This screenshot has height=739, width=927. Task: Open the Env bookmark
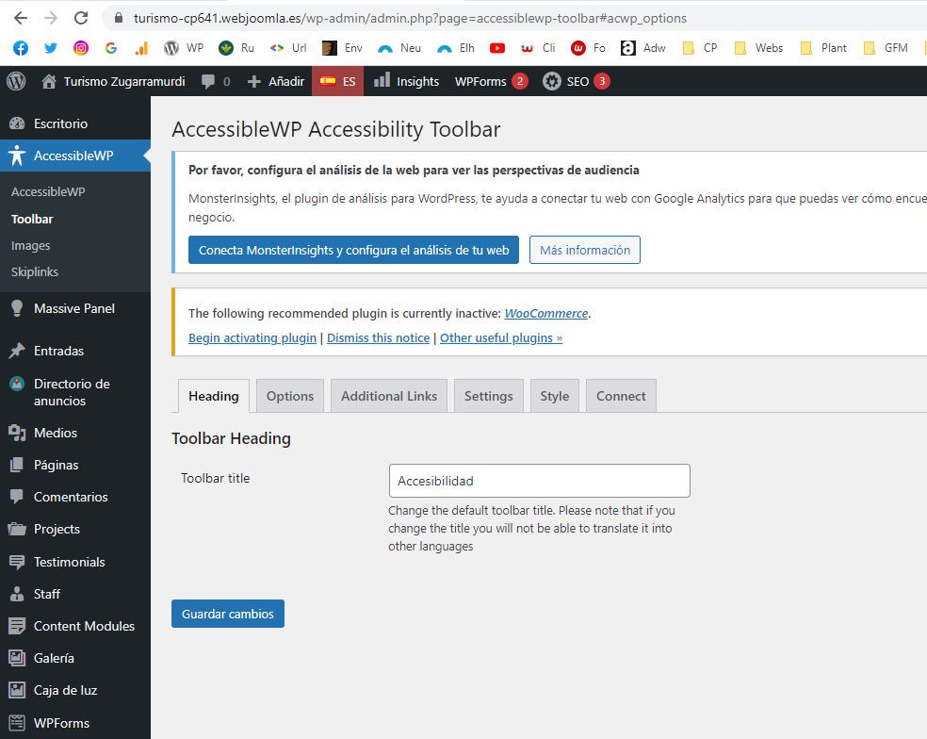[x=342, y=48]
